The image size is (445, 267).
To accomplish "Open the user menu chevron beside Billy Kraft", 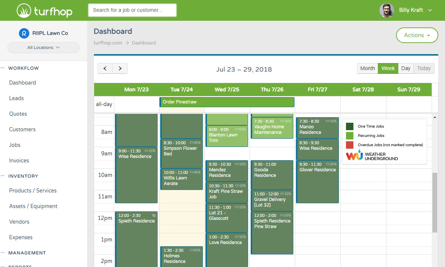I will tap(430, 10).
